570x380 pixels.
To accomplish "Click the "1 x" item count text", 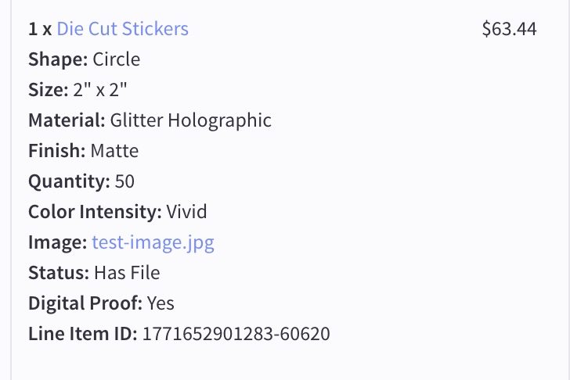I will pyautogui.click(x=40, y=30).
